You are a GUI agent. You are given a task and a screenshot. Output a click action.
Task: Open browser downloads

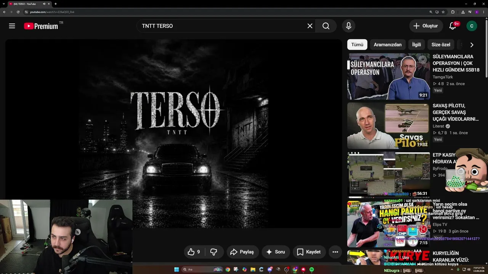(x=463, y=12)
